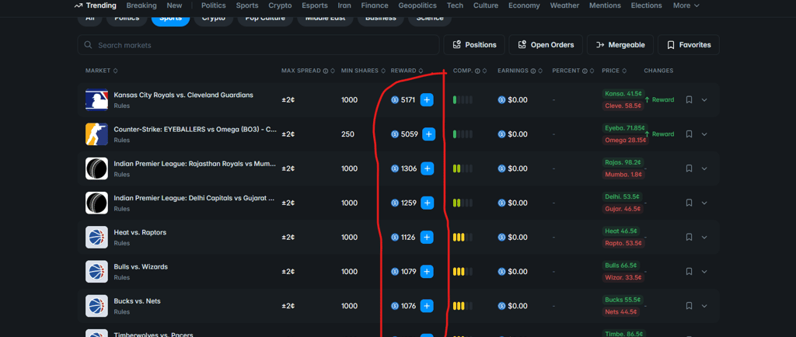This screenshot has height=337, width=796.
Task: Bookmark Rajasthan Royals IPL market
Action: pos(689,168)
